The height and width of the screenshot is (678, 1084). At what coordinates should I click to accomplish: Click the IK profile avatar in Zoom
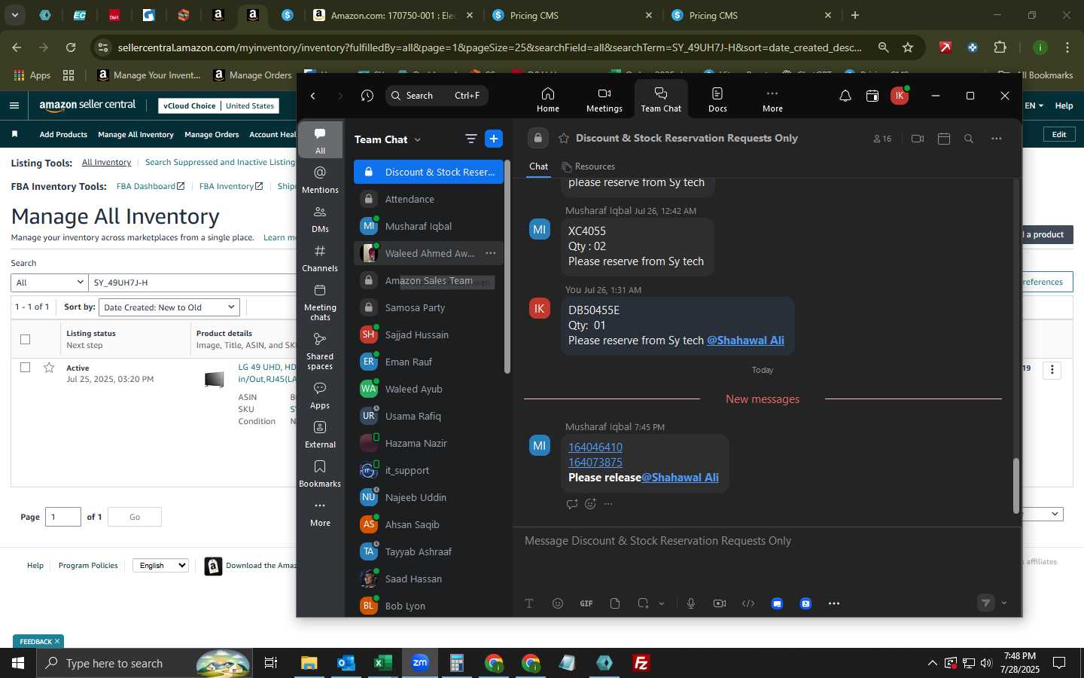click(899, 96)
